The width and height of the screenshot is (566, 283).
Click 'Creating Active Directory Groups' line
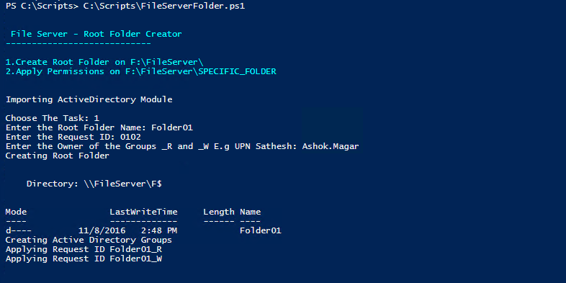click(x=89, y=240)
